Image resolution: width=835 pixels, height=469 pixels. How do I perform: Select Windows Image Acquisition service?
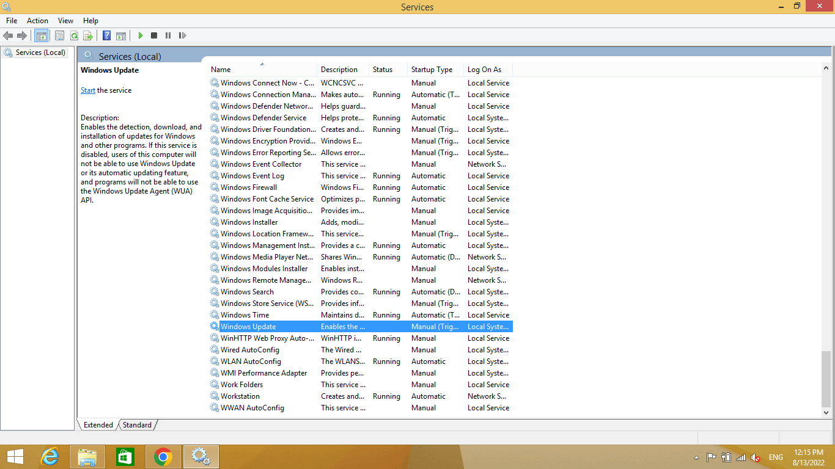361,211
